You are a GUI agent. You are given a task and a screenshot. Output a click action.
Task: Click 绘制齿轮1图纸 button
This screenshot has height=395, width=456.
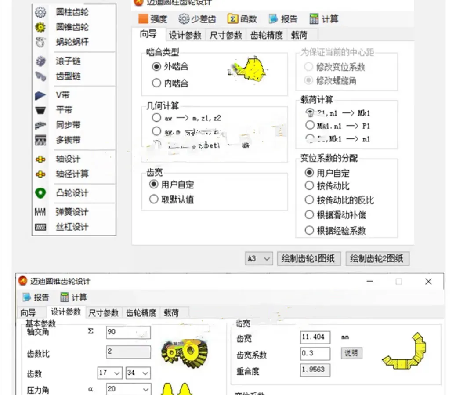point(308,259)
